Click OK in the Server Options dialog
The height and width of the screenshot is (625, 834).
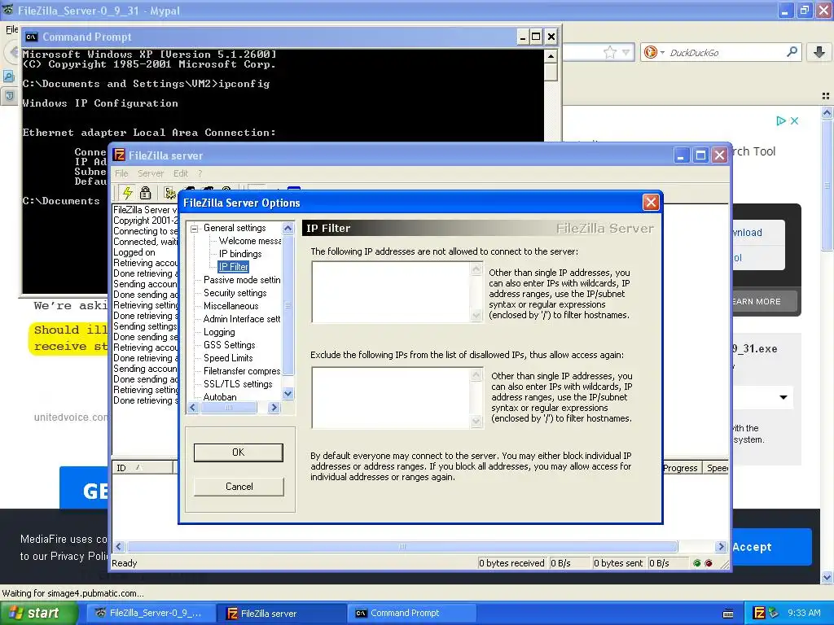coord(239,452)
